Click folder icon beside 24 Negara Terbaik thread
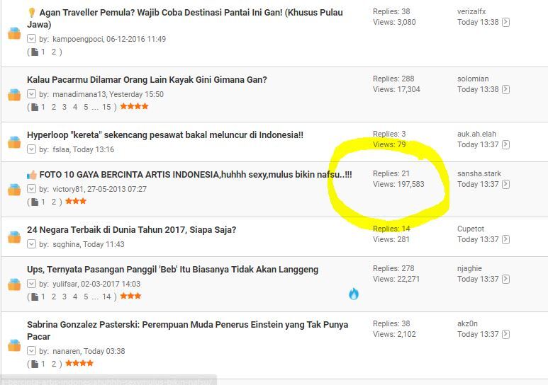This screenshot has width=548, height=385. point(14,237)
